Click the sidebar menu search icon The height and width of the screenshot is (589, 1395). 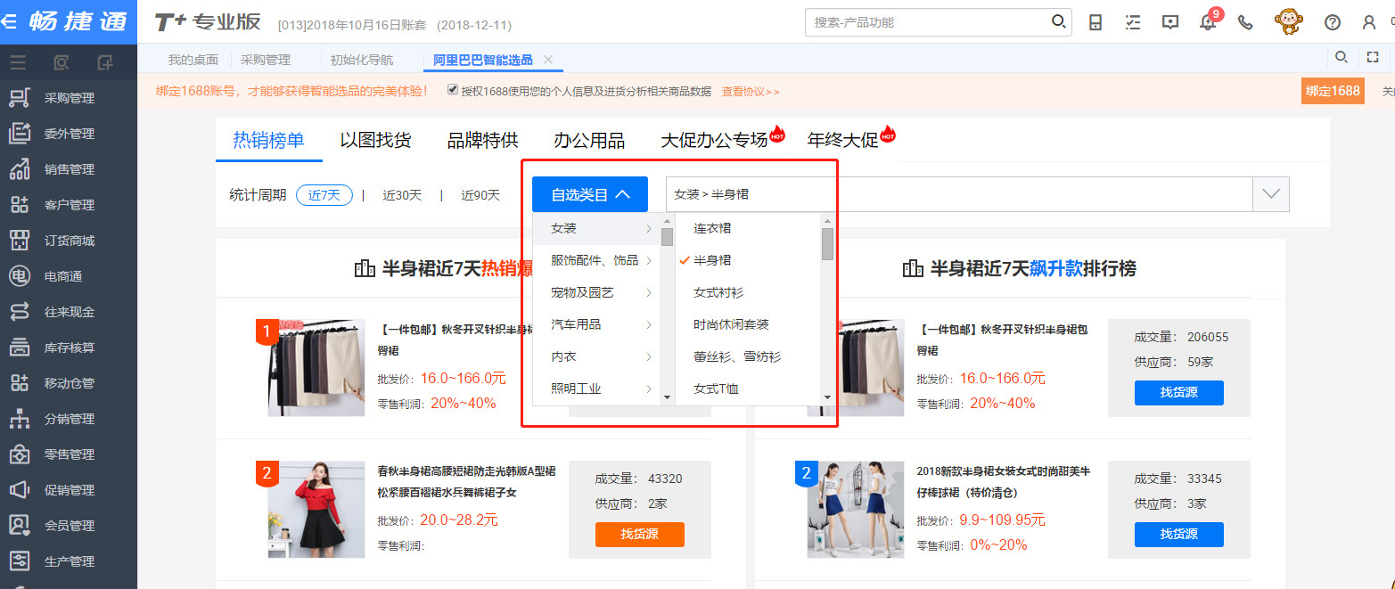tap(62, 62)
